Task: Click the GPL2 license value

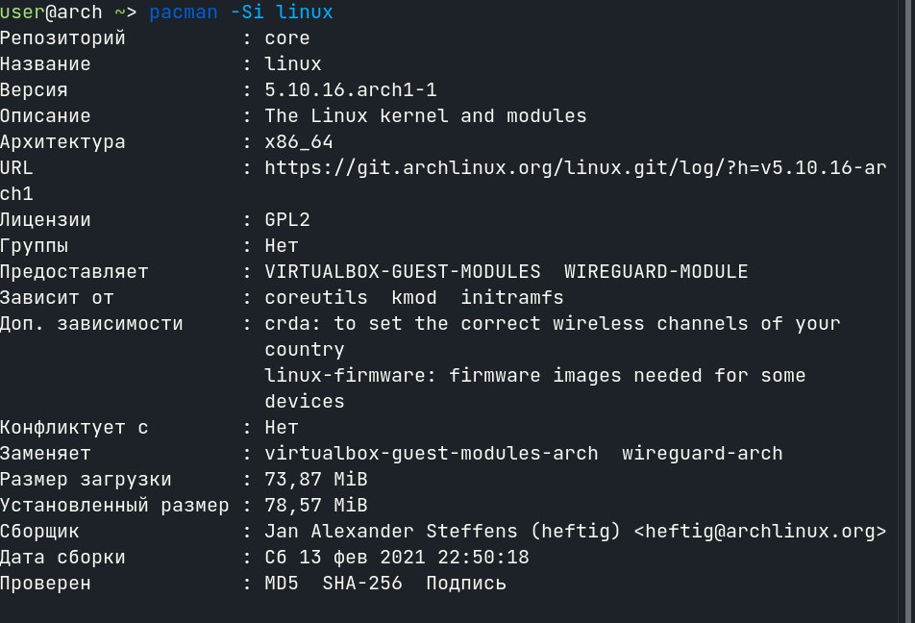Action: point(287,219)
